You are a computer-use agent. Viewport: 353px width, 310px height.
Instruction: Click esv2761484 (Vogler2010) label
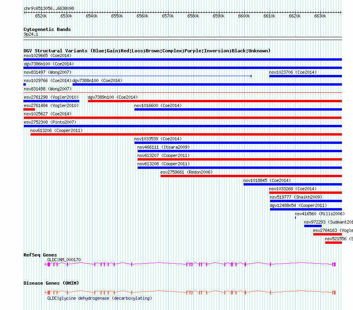pos(51,105)
